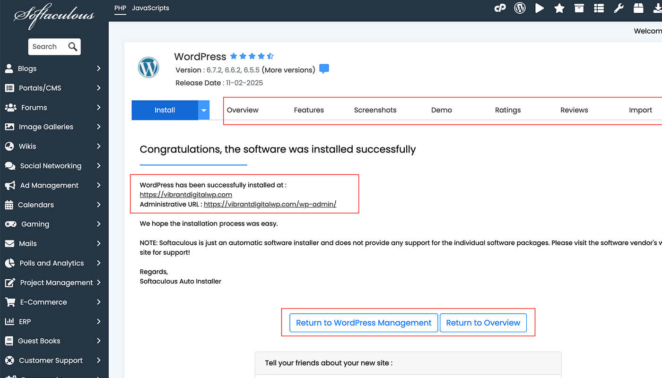Click the Image Galleries picture icon
662x378 pixels.
coord(9,127)
